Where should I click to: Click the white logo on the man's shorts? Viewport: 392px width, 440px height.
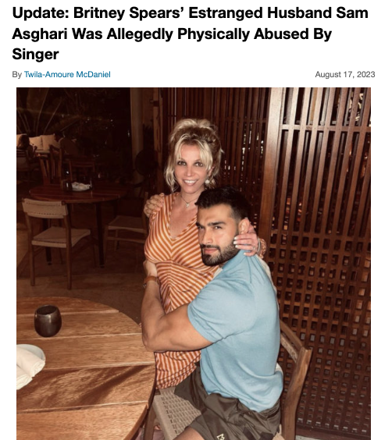click(x=221, y=437)
